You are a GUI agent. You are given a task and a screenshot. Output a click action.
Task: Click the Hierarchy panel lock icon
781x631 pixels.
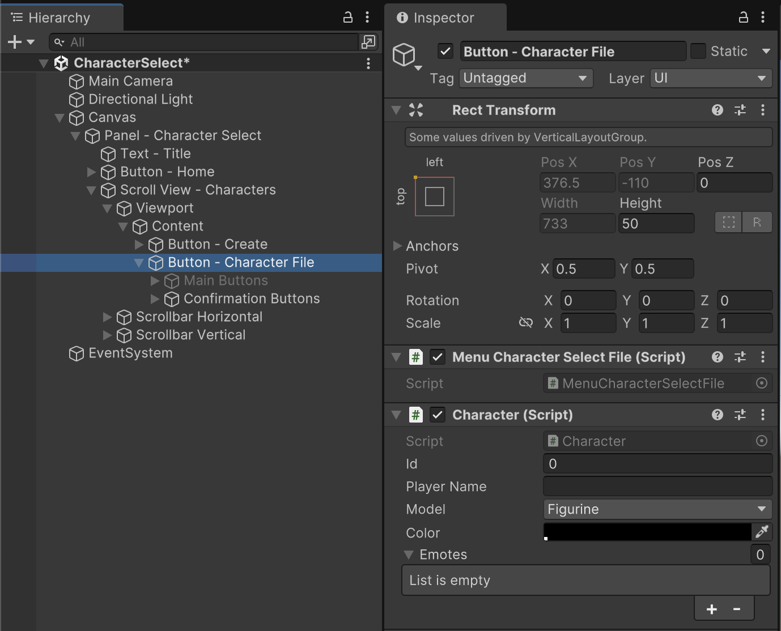tap(348, 18)
